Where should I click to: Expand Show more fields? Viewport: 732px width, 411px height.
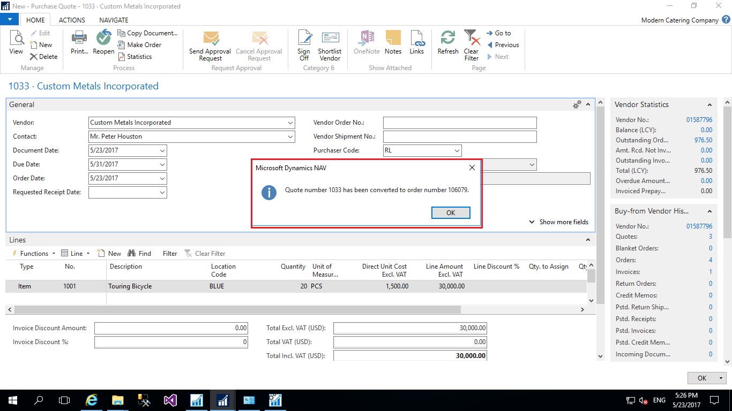coord(559,222)
